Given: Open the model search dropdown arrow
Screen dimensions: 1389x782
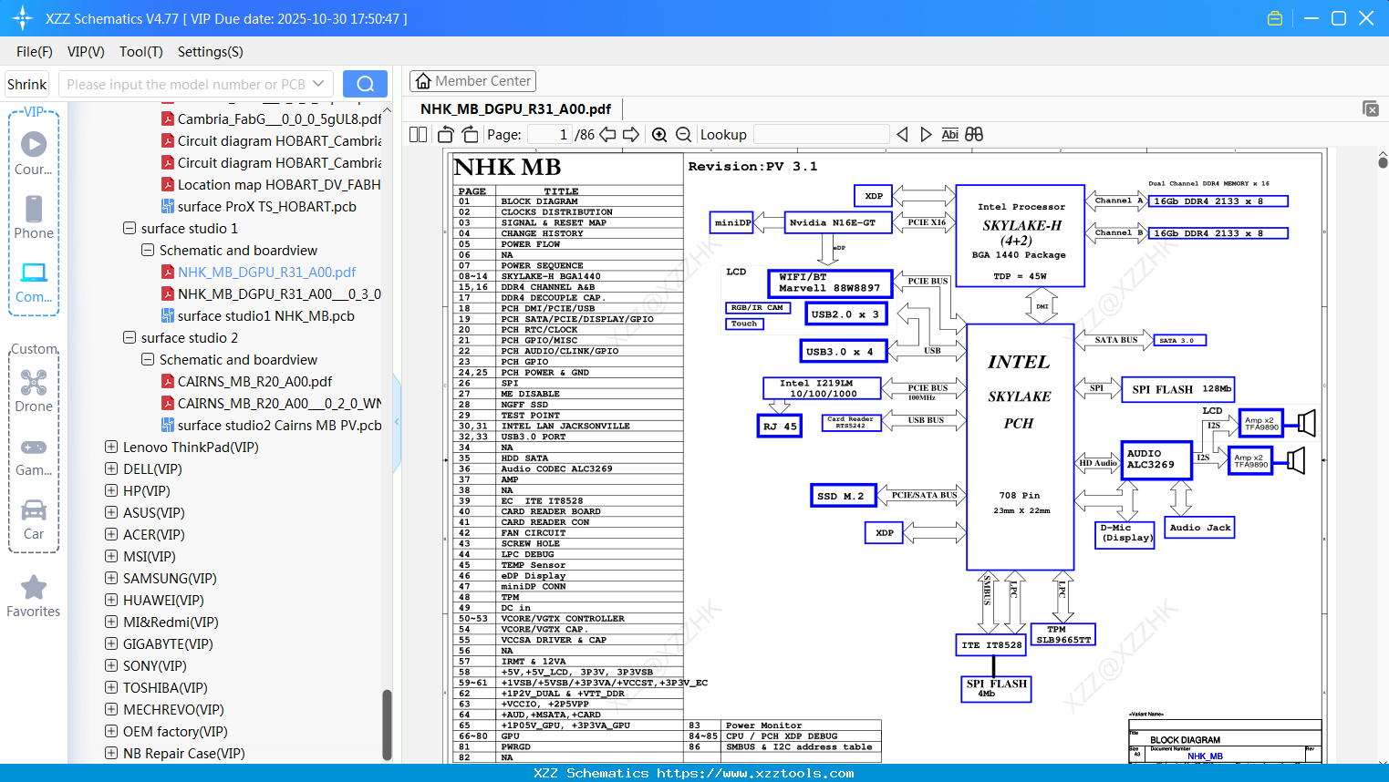Looking at the screenshot, I should tap(318, 84).
